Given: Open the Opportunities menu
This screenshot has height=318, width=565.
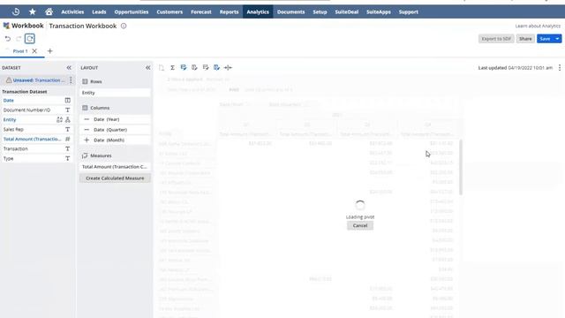Looking at the screenshot, I should pyautogui.click(x=132, y=11).
